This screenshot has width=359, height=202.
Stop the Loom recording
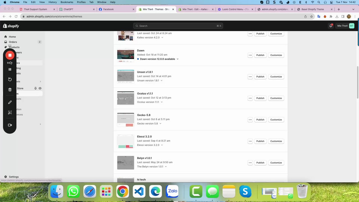point(10,55)
